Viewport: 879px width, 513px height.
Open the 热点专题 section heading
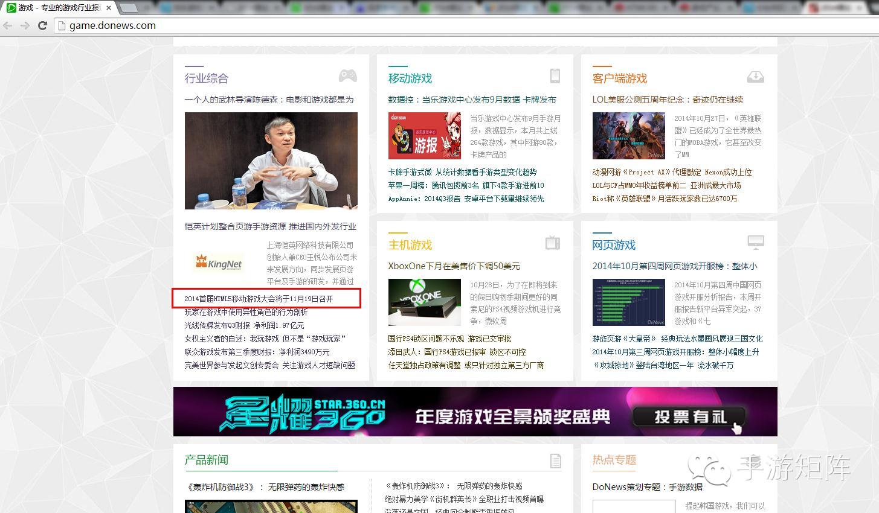pos(614,460)
